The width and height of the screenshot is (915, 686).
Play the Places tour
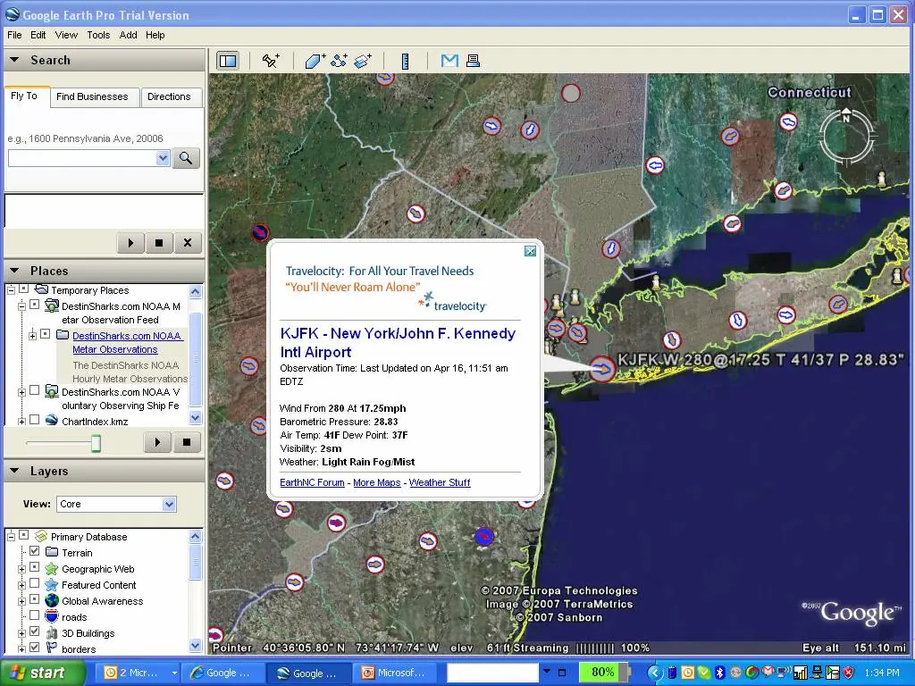coord(157,442)
